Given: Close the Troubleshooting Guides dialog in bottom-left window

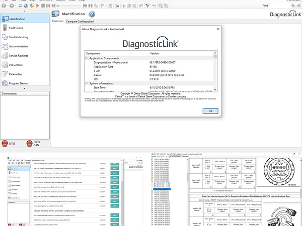Looking at the screenshot, I should tap(122, 160).
